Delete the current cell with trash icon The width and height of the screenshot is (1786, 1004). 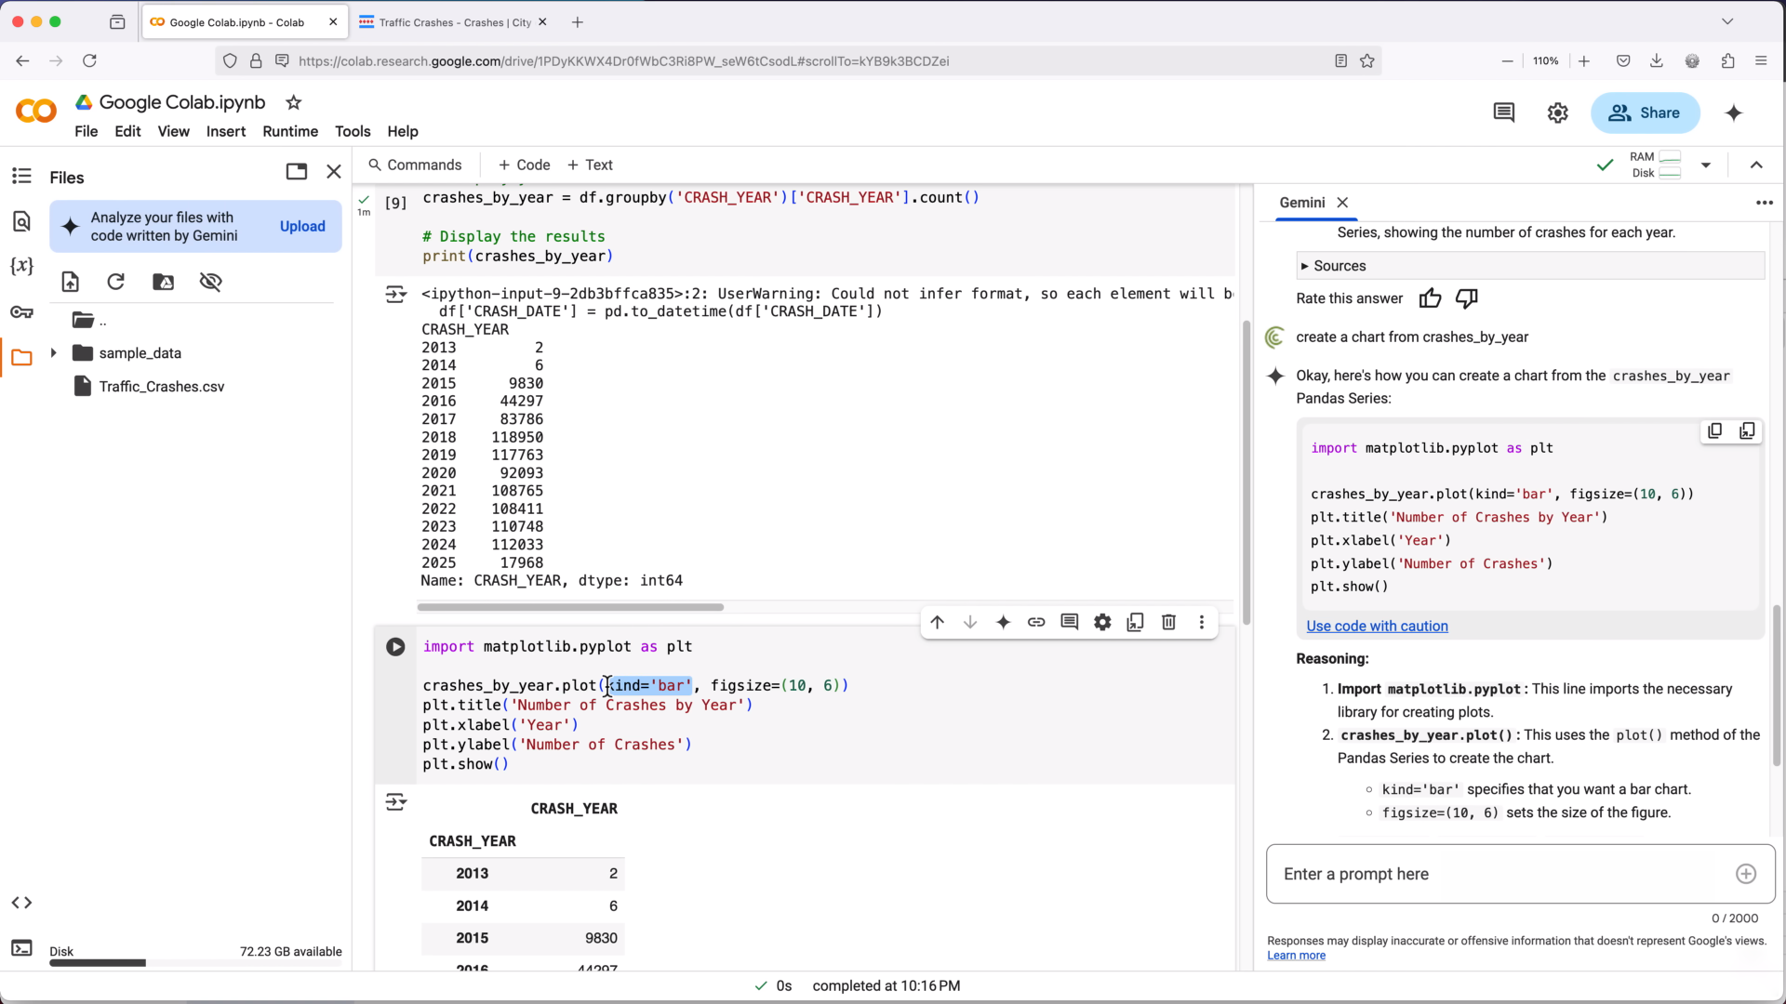pyautogui.click(x=1168, y=623)
